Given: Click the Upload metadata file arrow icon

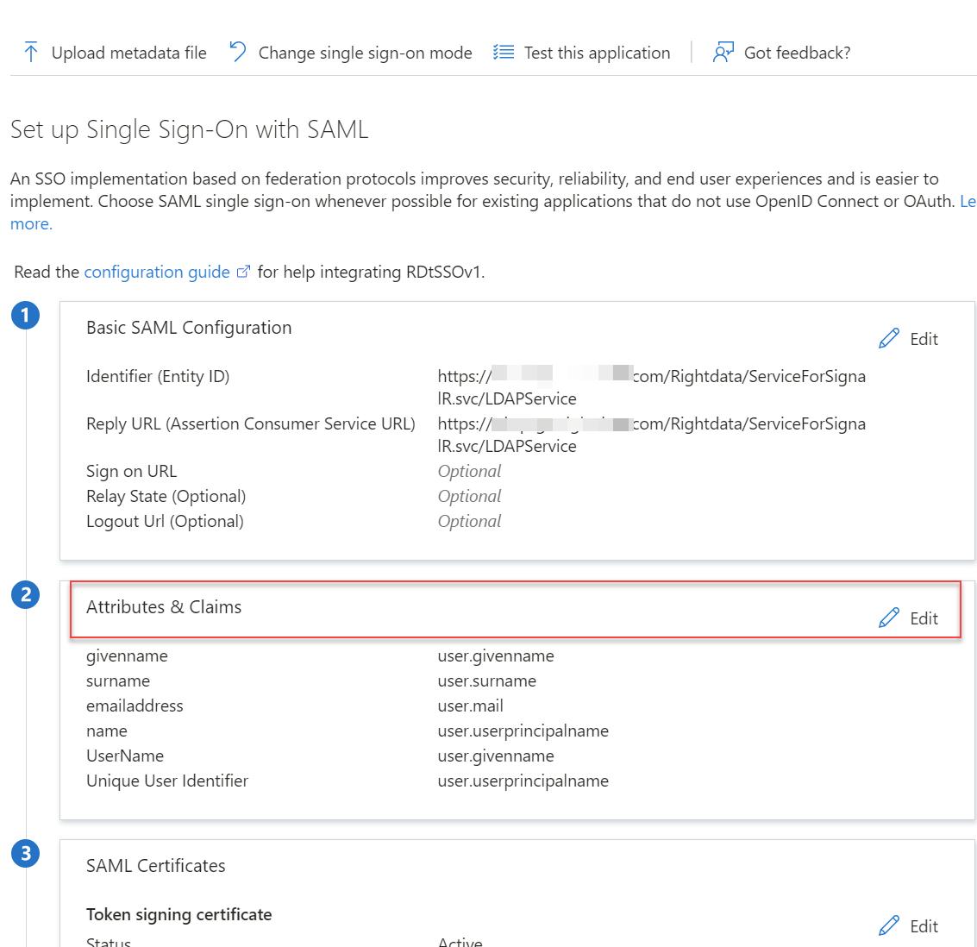Looking at the screenshot, I should pyautogui.click(x=30, y=53).
